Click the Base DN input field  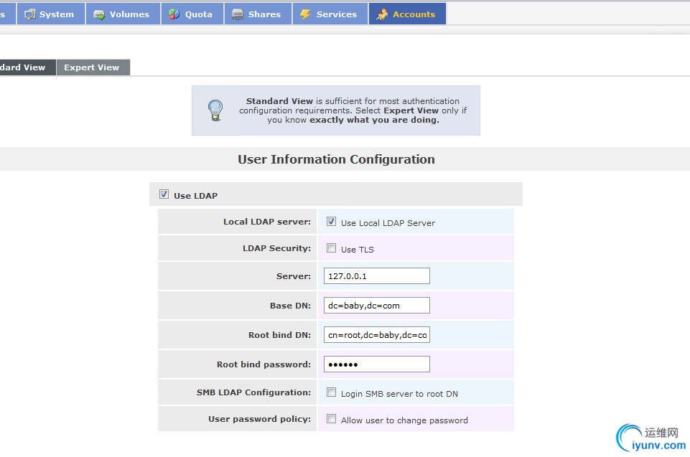coord(376,306)
